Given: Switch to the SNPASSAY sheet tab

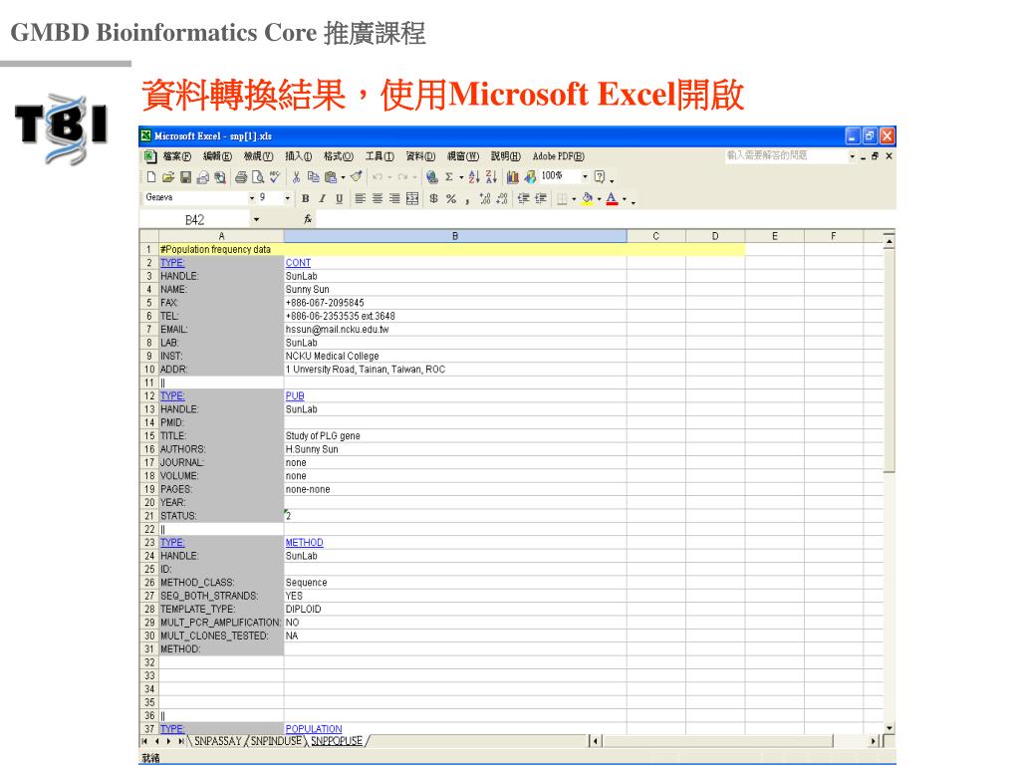Looking at the screenshot, I should [218, 741].
